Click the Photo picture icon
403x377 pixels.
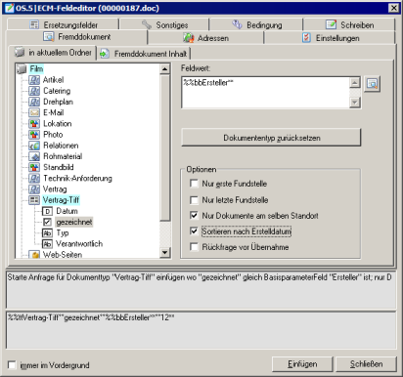(34, 135)
